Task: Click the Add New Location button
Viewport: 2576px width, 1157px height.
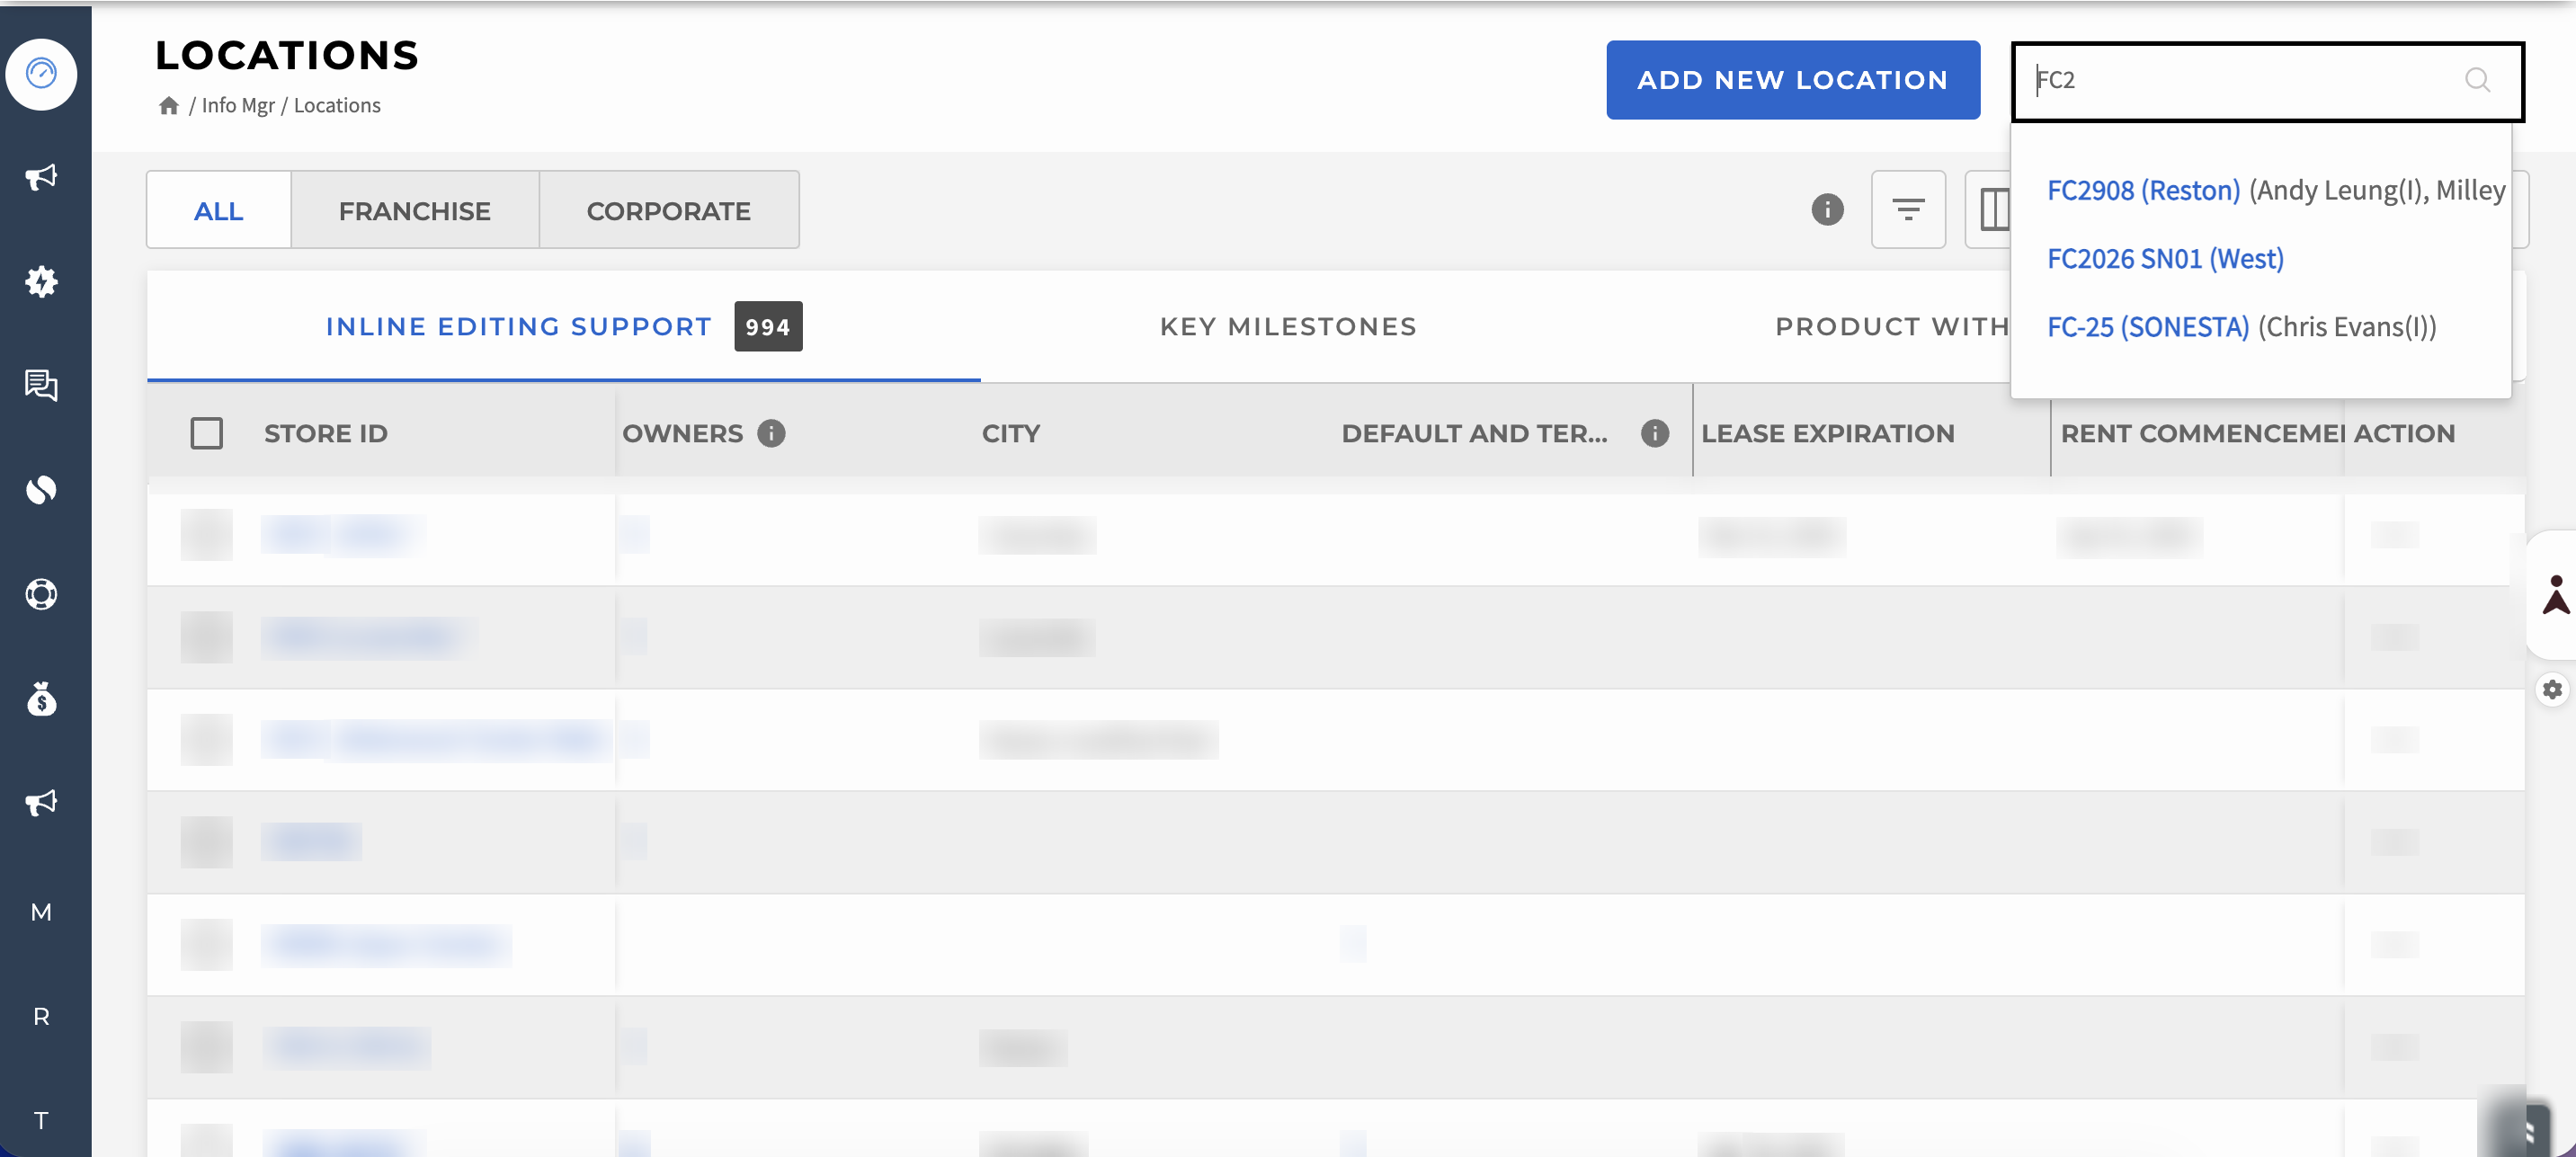Action: click(x=1793, y=80)
